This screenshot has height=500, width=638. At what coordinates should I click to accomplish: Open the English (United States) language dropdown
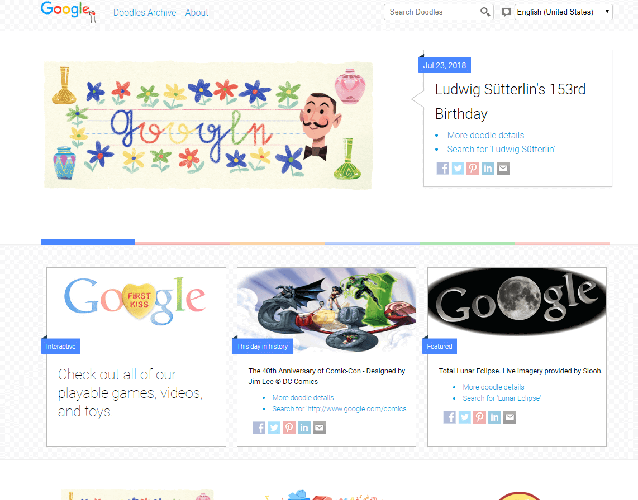[564, 12]
